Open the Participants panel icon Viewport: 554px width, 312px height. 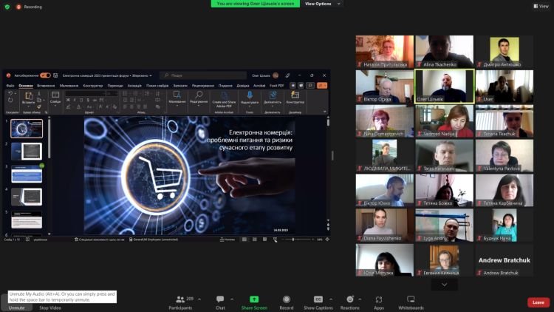[x=180, y=299]
